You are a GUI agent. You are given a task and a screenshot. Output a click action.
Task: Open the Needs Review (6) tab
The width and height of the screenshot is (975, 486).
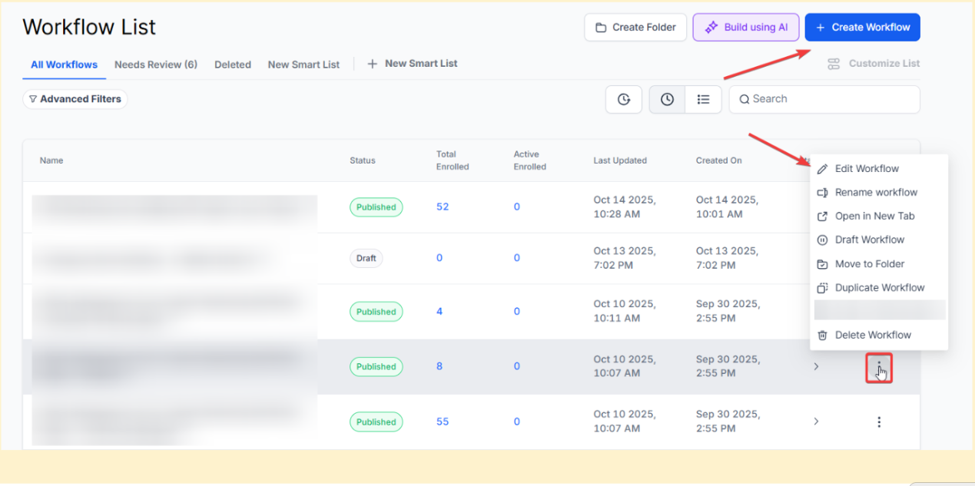[156, 64]
